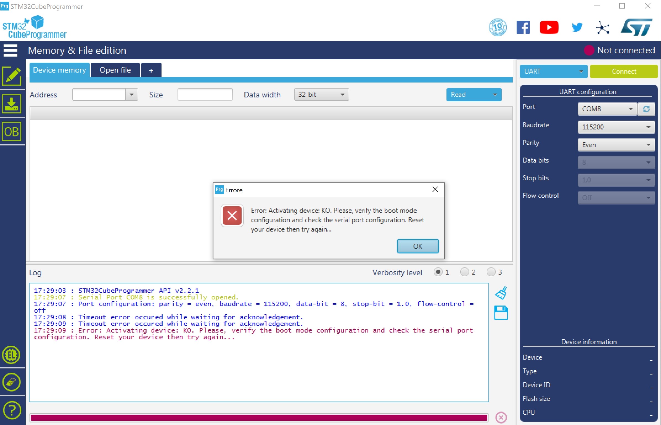Add a new tab with plus

[x=151, y=70]
